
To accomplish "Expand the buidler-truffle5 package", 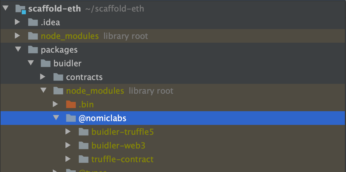I will point(68,132).
